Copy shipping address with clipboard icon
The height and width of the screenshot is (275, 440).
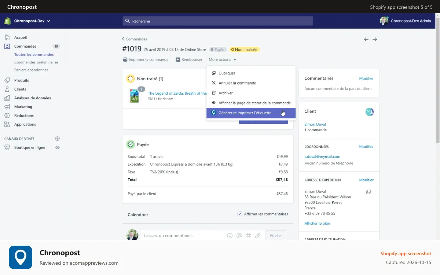[x=368, y=192]
